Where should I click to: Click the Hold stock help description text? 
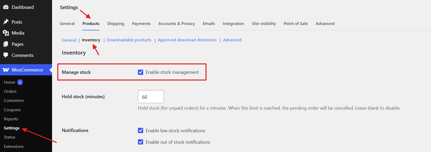(269, 108)
